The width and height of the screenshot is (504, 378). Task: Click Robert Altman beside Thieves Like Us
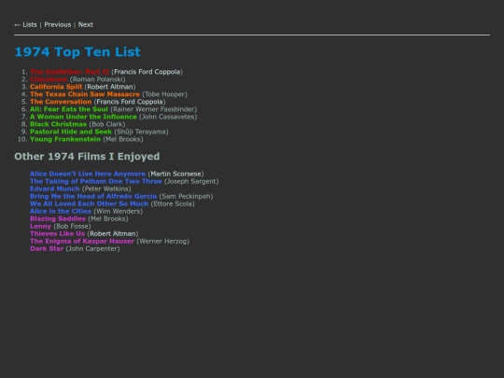pyautogui.click(x=113, y=233)
